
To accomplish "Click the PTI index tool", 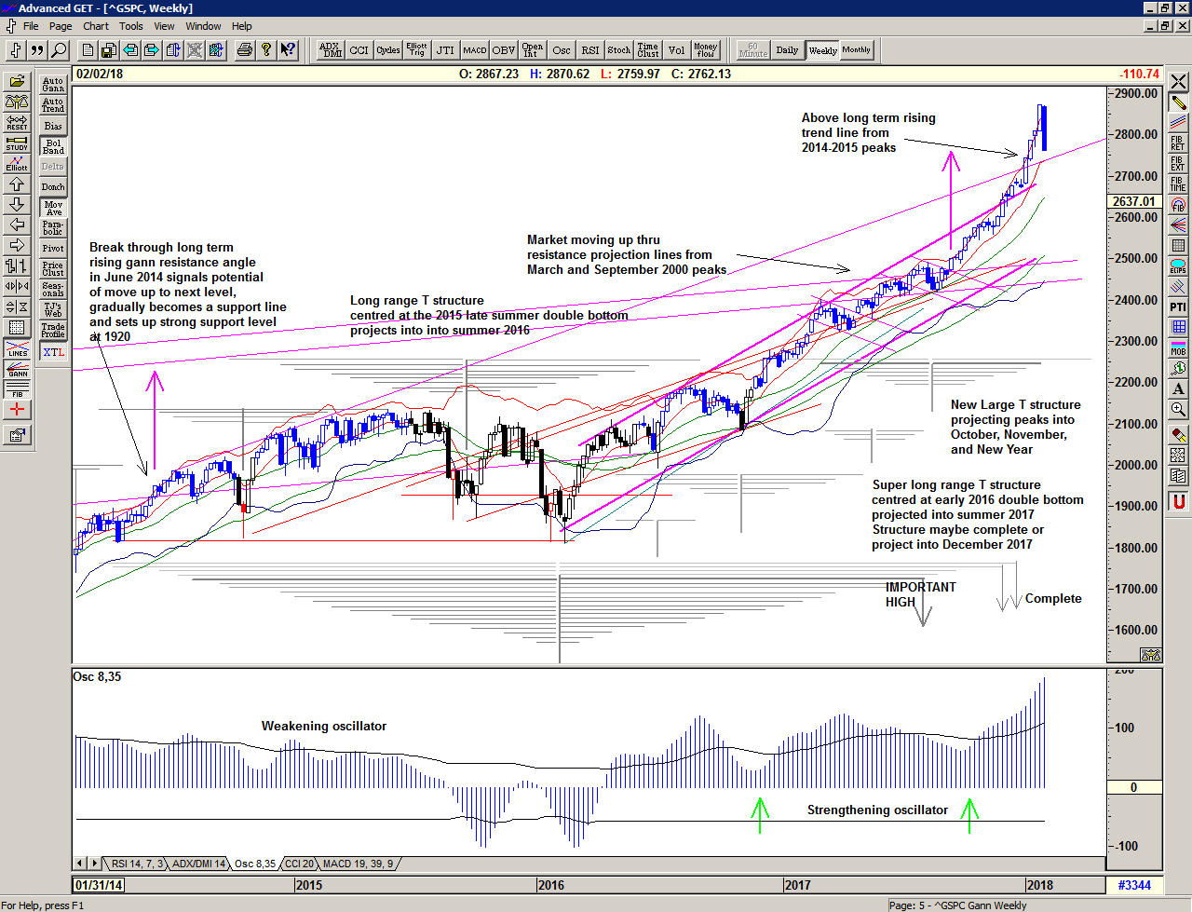I will tap(1178, 306).
